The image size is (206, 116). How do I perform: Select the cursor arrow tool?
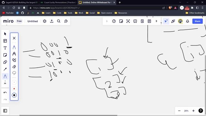5,34
